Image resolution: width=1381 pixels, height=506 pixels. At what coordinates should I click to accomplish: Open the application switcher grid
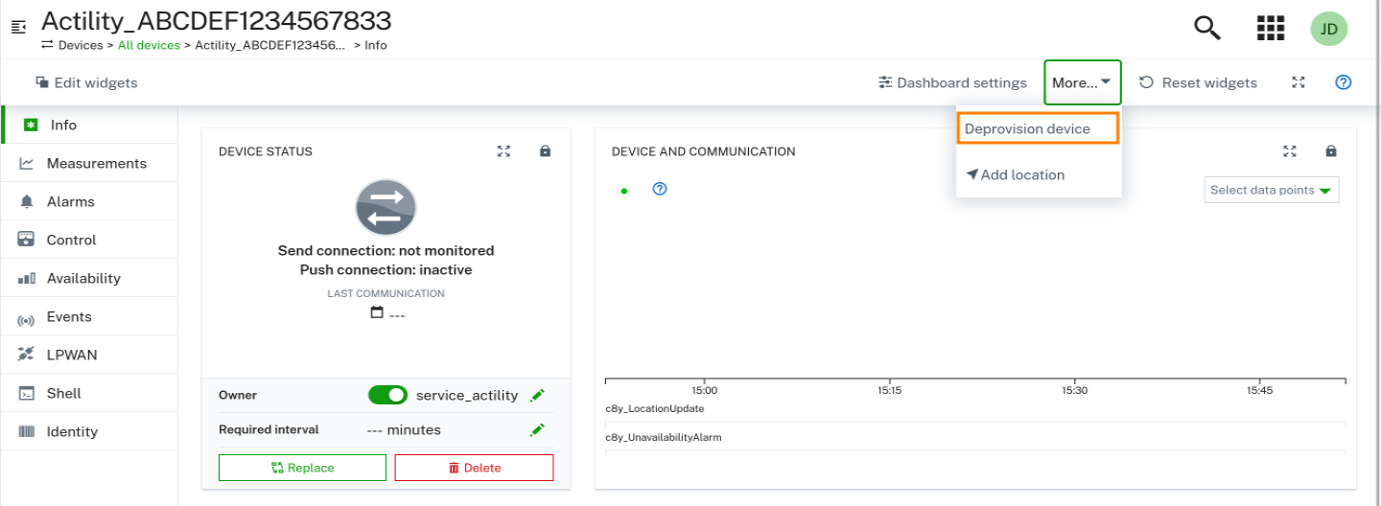click(1270, 28)
